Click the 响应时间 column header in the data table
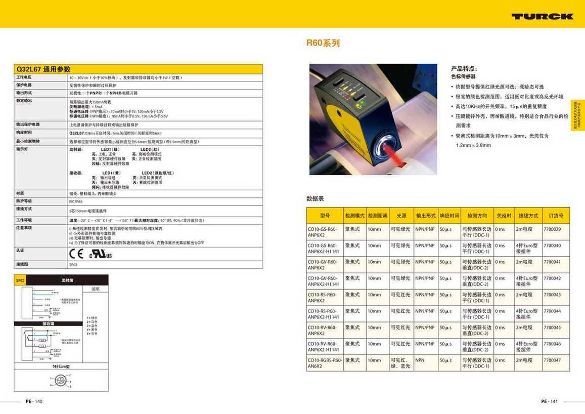585x414 pixels. click(449, 216)
